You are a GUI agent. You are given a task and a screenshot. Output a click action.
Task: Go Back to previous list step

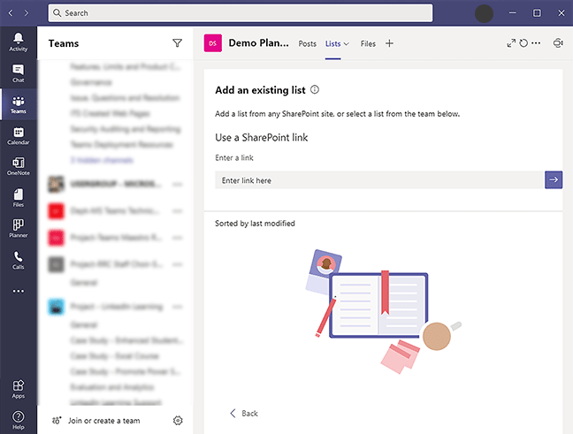tap(244, 414)
